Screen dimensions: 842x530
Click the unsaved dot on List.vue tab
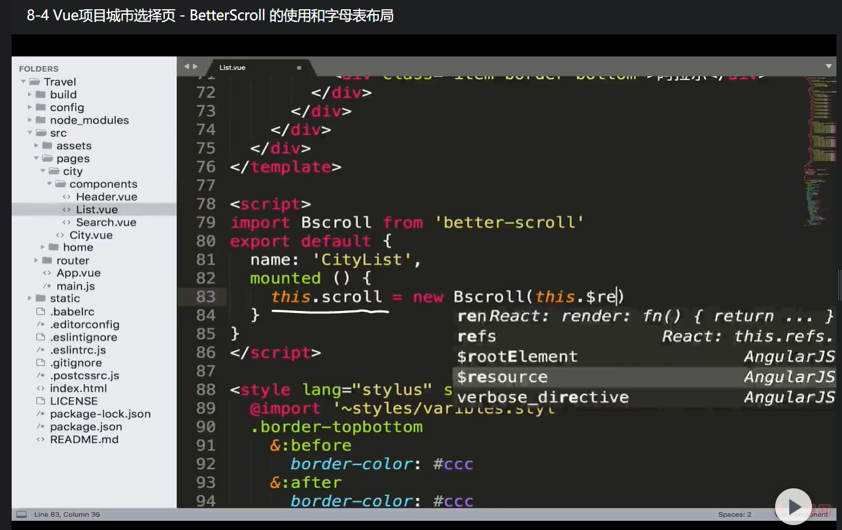pyautogui.click(x=299, y=67)
